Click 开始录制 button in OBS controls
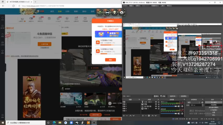Image resolution: width=223 pixels, height=125 pixels. click(214, 105)
